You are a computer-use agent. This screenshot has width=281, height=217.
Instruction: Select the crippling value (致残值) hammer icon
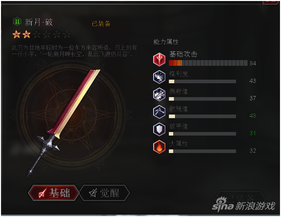pyautogui.click(x=159, y=112)
